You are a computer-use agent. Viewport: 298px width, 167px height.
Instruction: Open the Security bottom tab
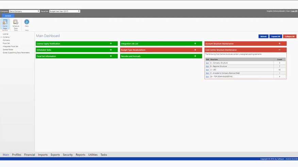pos(68,155)
